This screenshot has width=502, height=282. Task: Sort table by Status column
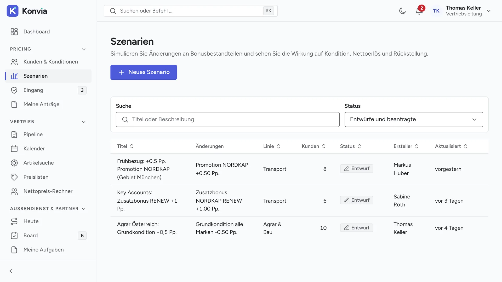coord(350,146)
